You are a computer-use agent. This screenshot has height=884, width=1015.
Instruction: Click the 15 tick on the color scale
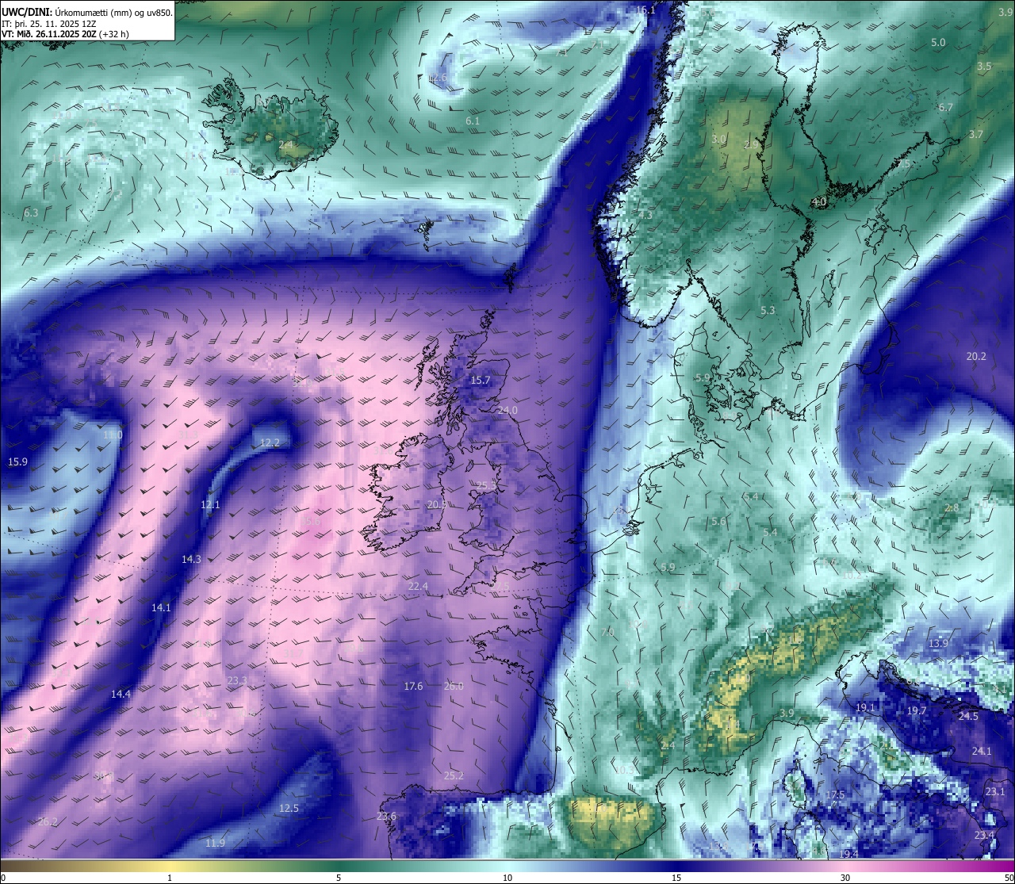(676, 878)
